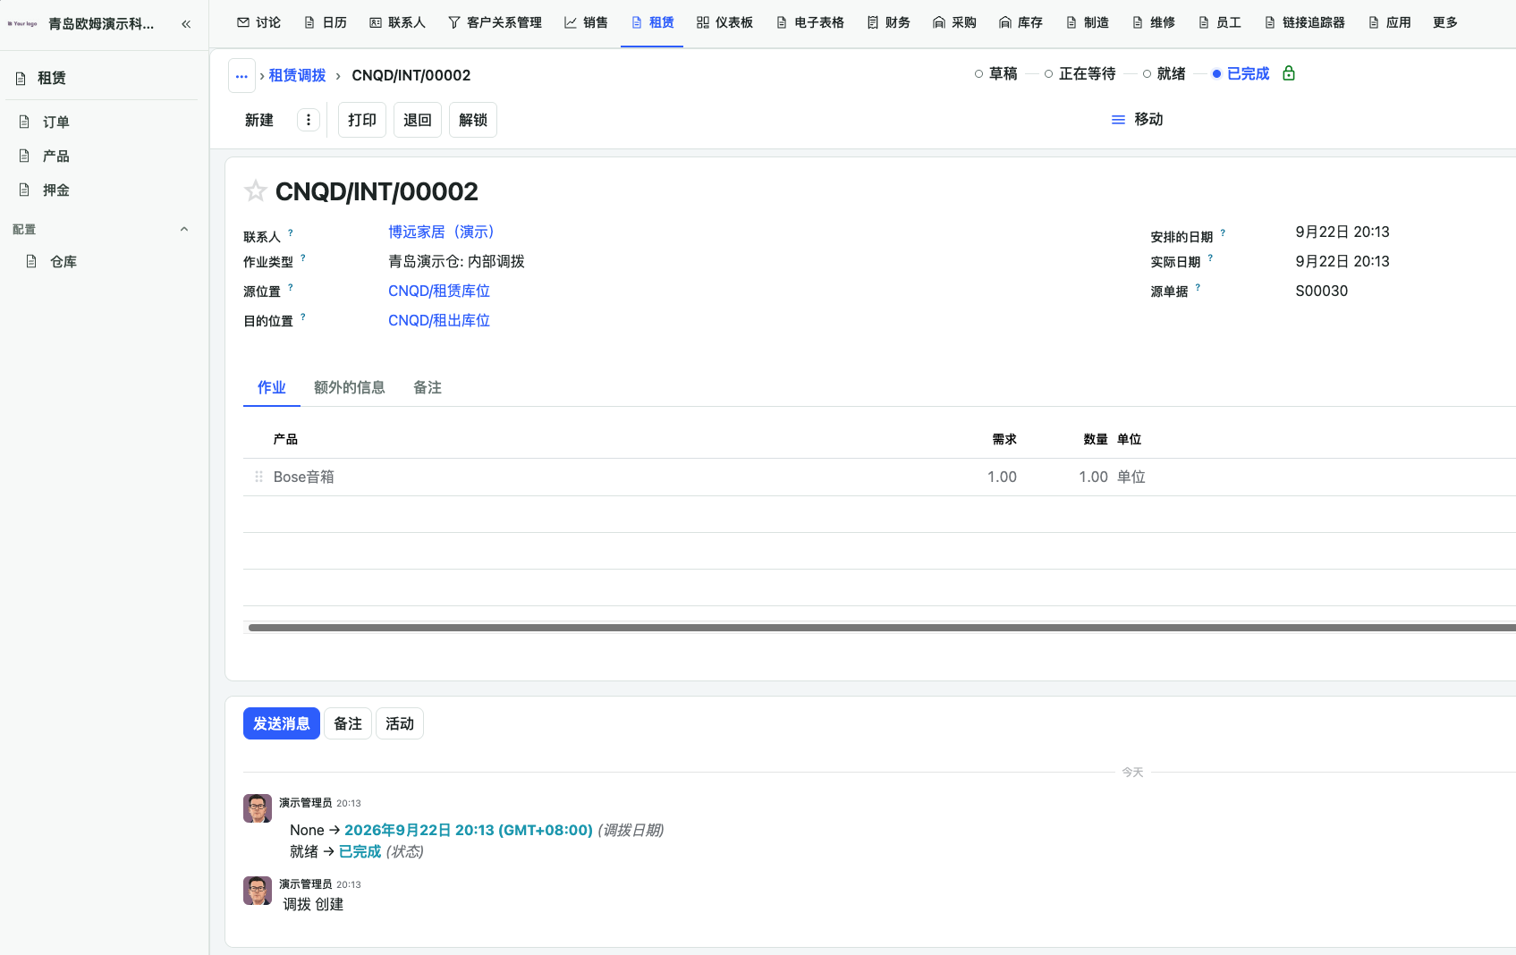The width and height of the screenshot is (1516, 955).
Task: Collapse the 配置 section chevron
Action: click(184, 230)
